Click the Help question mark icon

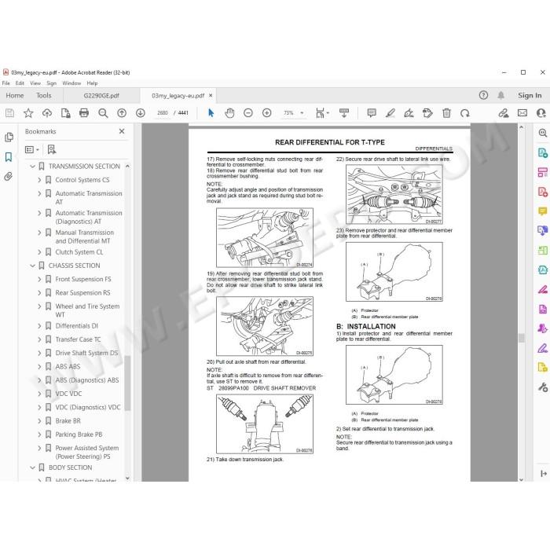[483, 95]
